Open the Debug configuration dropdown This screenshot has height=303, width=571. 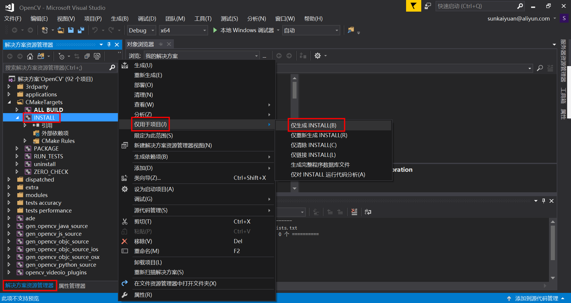coord(142,30)
